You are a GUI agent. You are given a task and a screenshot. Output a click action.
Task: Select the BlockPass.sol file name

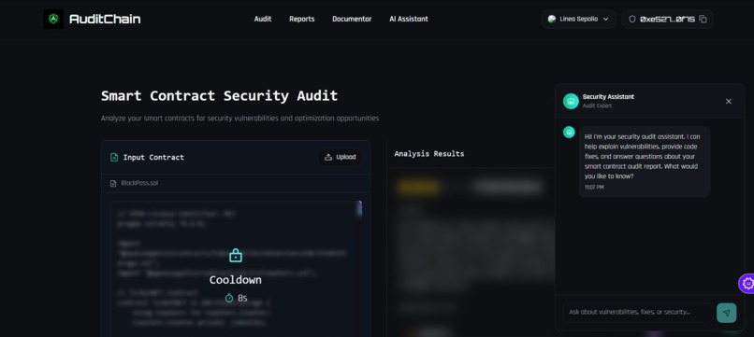[x=139, y=183]
